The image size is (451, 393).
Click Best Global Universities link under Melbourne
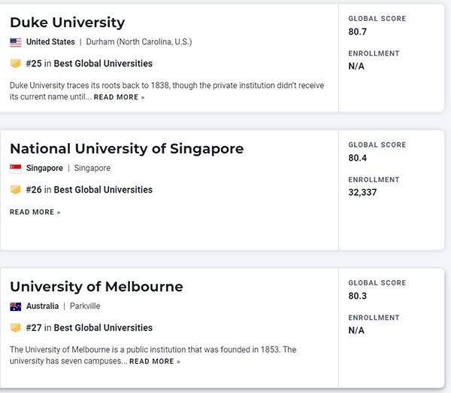[x=103, y=327]
